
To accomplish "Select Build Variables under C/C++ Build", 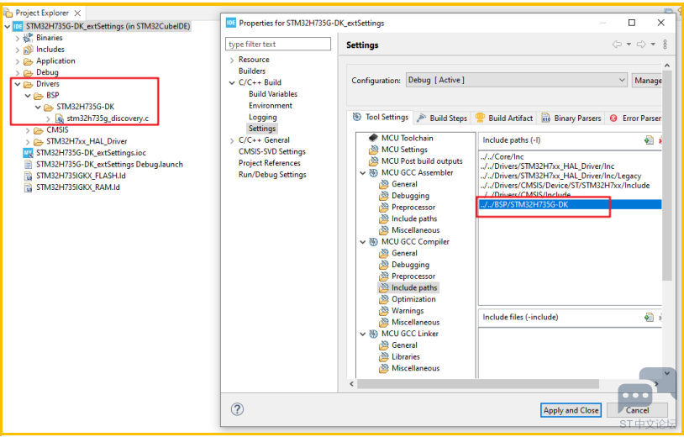I will (x=273, y=94).
